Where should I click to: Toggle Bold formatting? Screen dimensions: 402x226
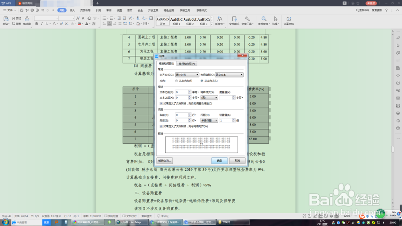pos(37,24)
